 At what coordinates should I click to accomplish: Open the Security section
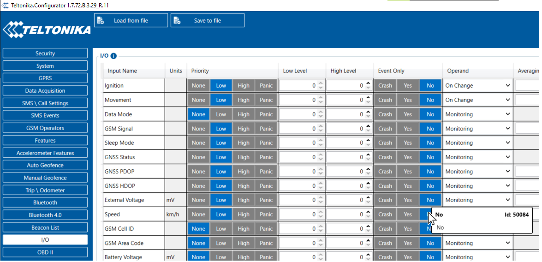[45, 53]
